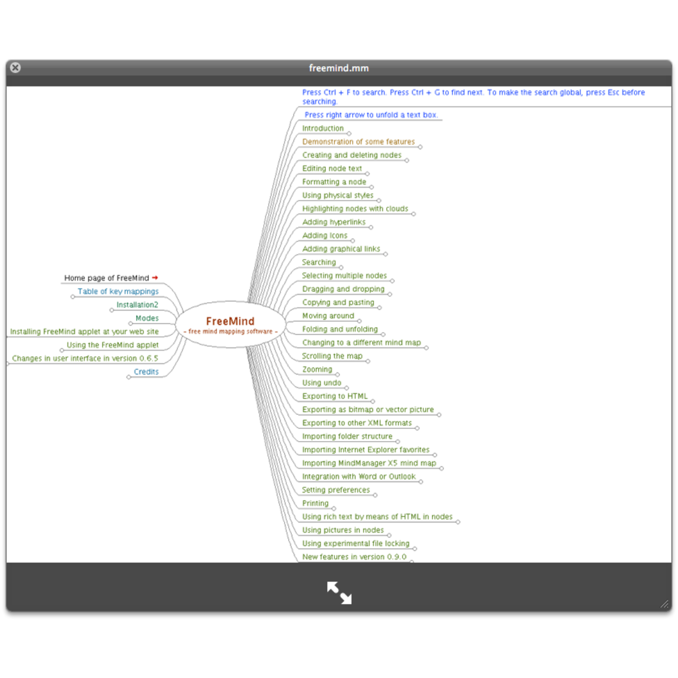
Task: Select the Using physical styles branch
Action: coord(338,195)
